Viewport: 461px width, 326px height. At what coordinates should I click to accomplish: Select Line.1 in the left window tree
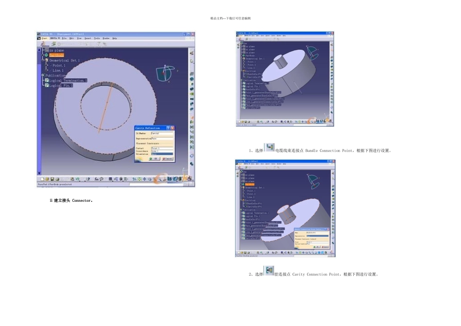58,70
